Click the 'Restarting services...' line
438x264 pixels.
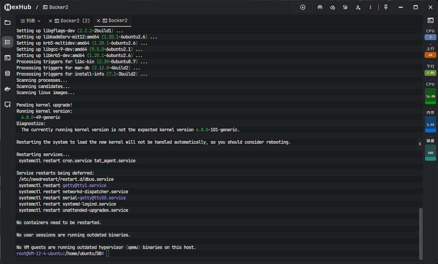[43, 154]
